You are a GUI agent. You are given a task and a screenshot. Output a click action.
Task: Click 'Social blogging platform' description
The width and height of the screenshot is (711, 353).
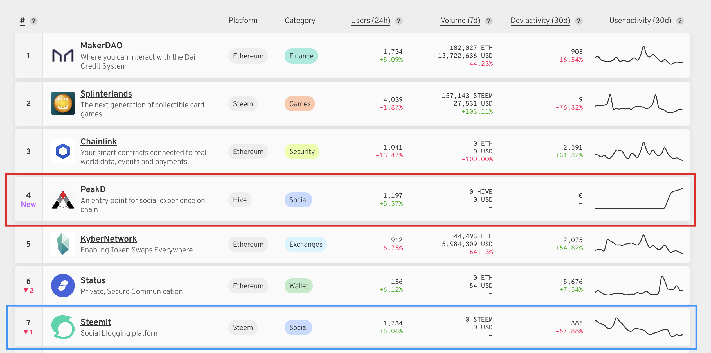pos(120,333)
